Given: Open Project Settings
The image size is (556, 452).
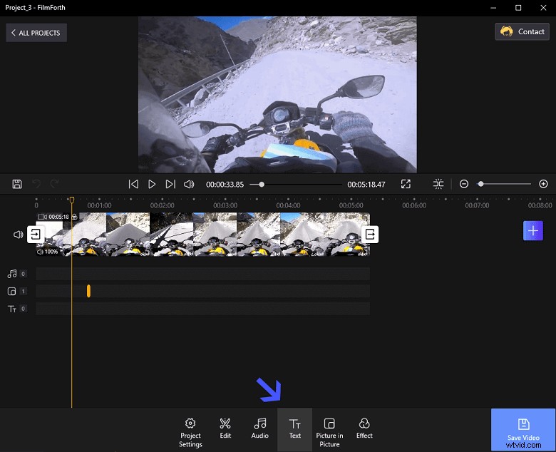Looking at the screenshot, I should click(190, 432).
